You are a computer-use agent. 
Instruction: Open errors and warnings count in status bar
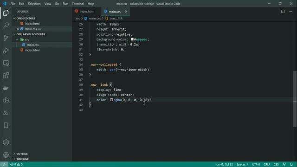point(17,164)
